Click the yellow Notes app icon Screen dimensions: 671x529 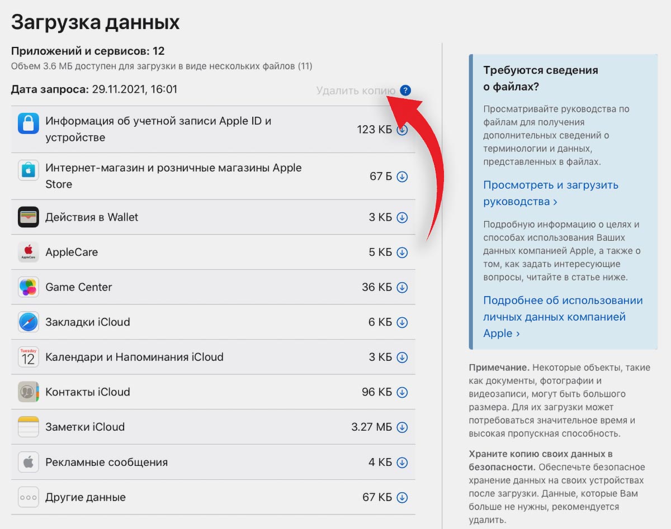28,427
